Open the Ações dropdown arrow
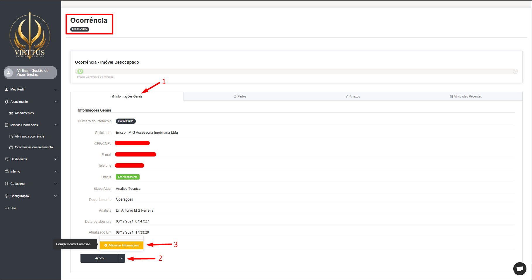The height and width of the screenshot is (280, 532). (x=121, y=258)
